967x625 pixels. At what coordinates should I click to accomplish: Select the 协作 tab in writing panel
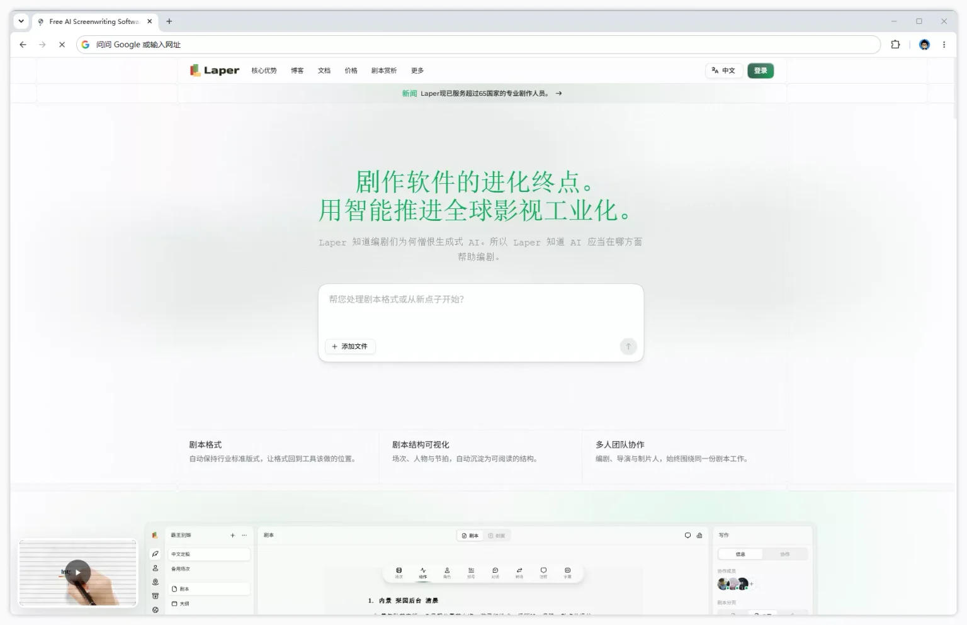click(x=784, y=555)
